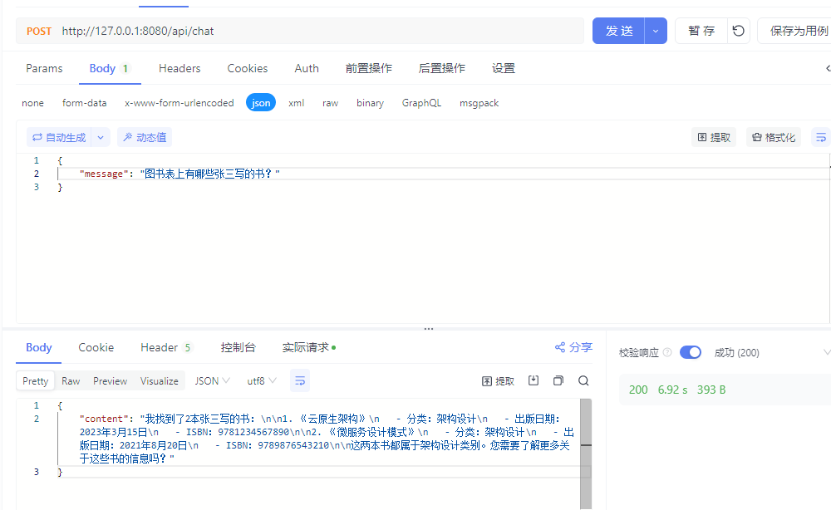Toggle word wrap icon in response toolbar
The height and width of the screenshot is (510, 831).
coord(300,380)
